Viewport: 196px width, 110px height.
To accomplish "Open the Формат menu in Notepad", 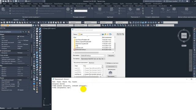I will pos(65,82).
